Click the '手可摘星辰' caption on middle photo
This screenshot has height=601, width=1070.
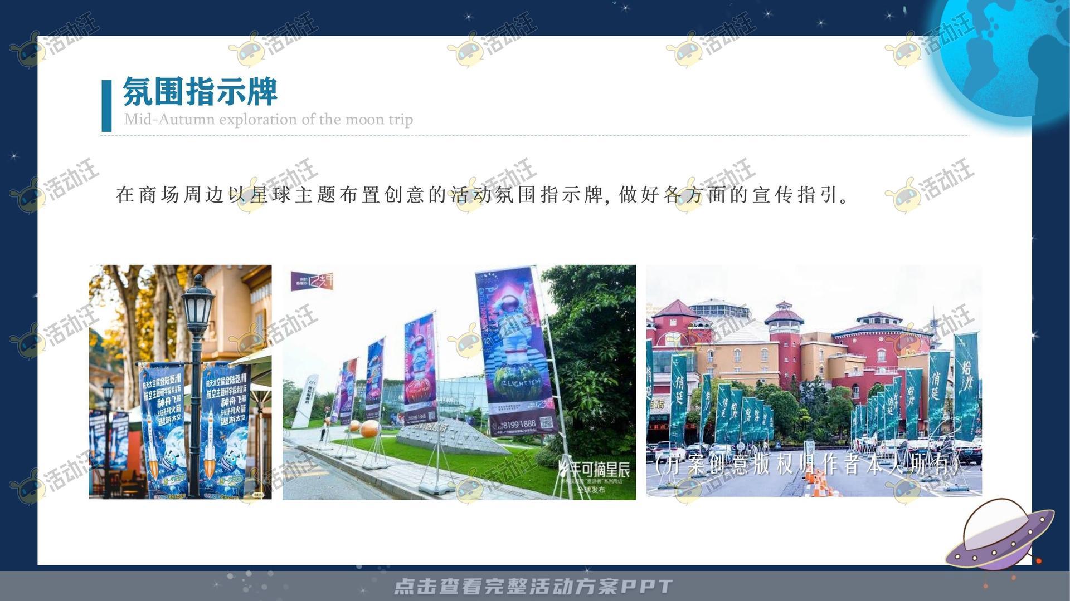pyautogui.click(x=594, y=469)
